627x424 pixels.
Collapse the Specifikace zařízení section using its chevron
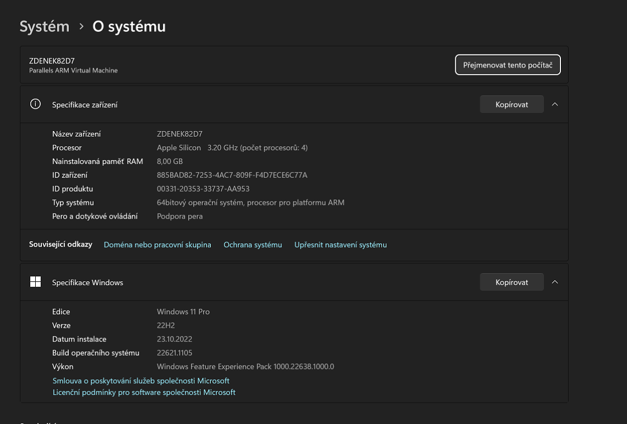pos(555,104)
